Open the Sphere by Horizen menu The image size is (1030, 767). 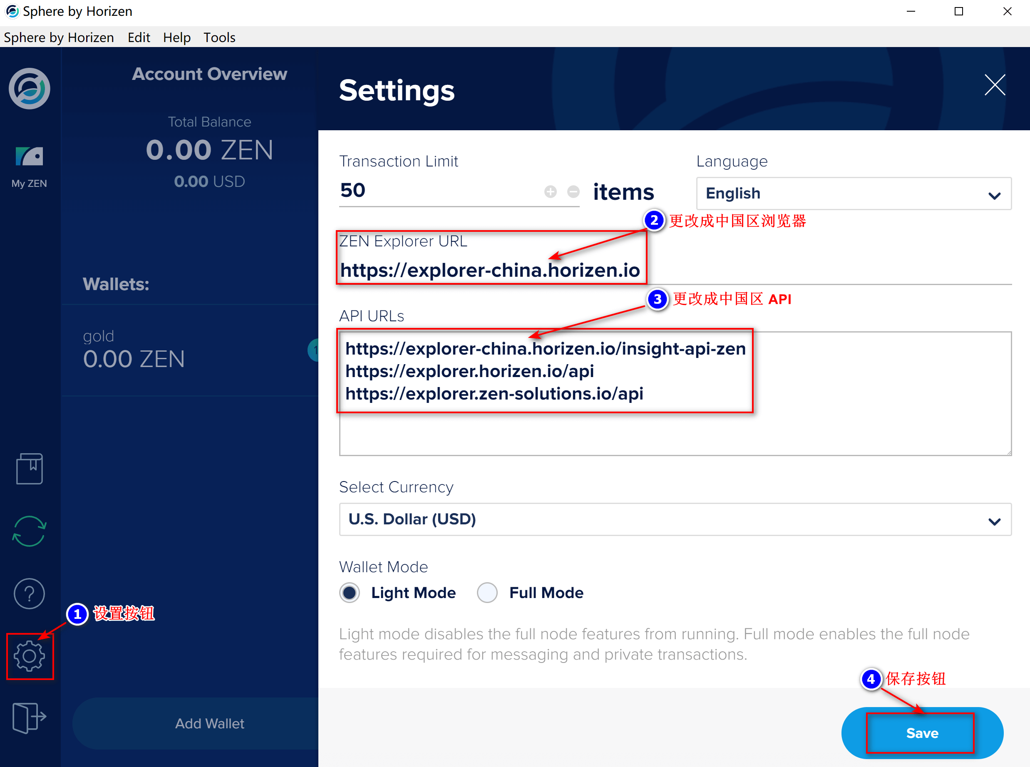point(59,37)
